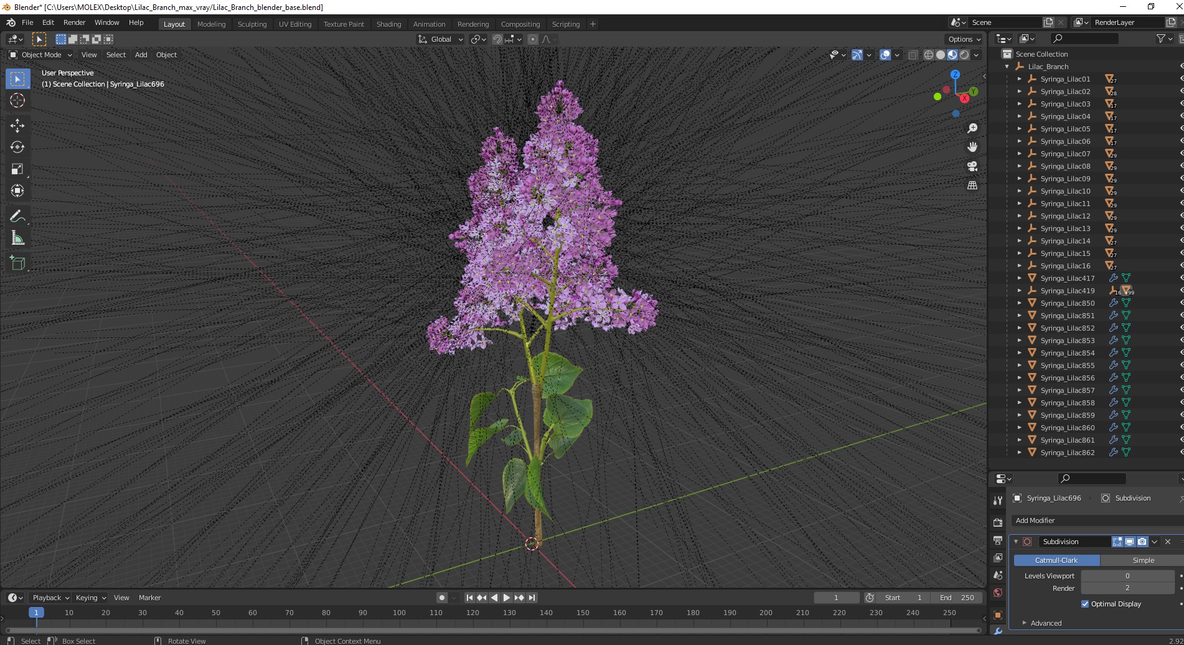The image size is (1184, 645).
Task: Toggle viewport gizmos display
Action: [857, 55]
